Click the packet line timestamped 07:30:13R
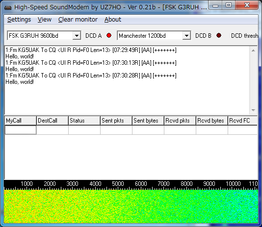The image size is (262, 227). [91, 63]
